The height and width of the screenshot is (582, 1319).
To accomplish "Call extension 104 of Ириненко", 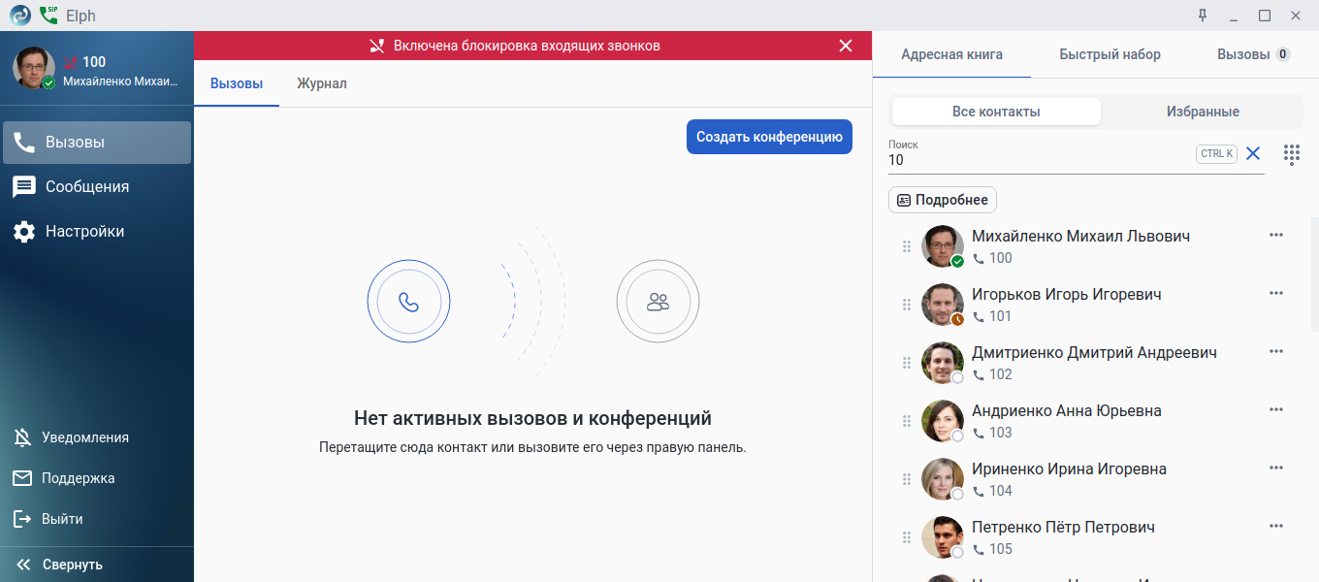I will pos(992,491).
